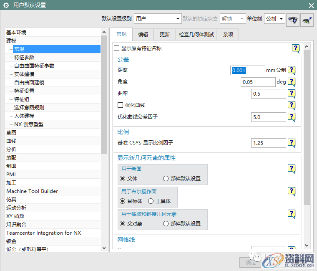Select 父体 radio for new faces

tap(122, 179)
